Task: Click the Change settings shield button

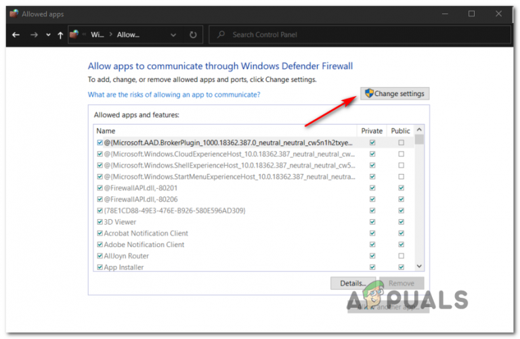Action: (x=395, y=93)
